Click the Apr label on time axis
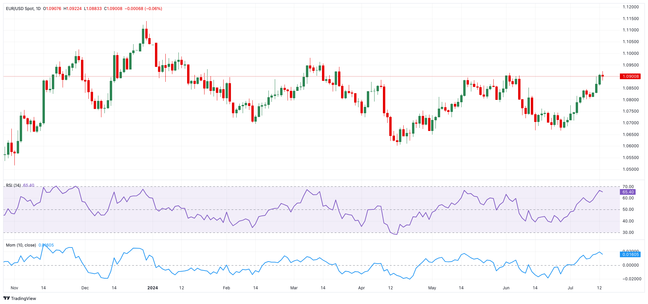The height and width of the screenshot is (304, 648). coord(361,288)
